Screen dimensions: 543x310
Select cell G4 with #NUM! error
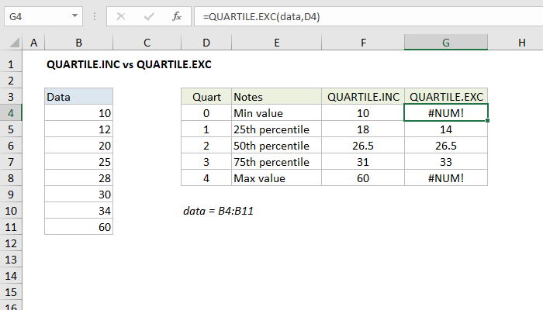coord(446,113)
